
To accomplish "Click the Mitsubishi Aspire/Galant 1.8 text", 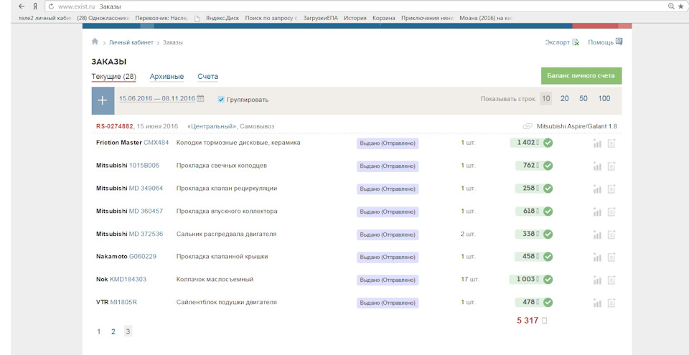I will pyautogui.click(x=577, y=126).
